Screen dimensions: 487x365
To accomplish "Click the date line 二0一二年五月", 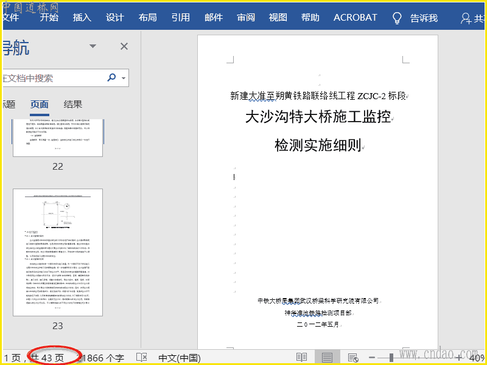I will tap(318, 325).
